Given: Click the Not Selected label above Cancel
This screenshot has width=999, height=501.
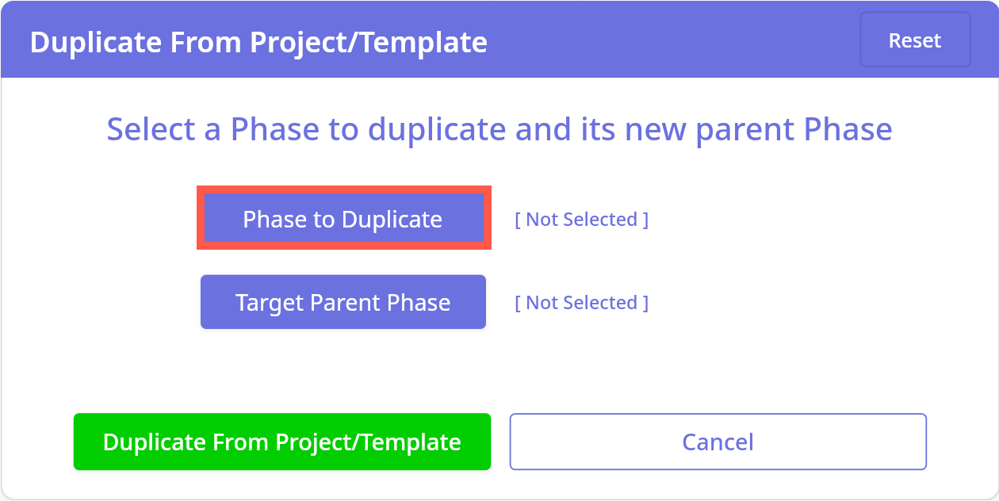Looking at the screenshot, I should tap(581, 303).
